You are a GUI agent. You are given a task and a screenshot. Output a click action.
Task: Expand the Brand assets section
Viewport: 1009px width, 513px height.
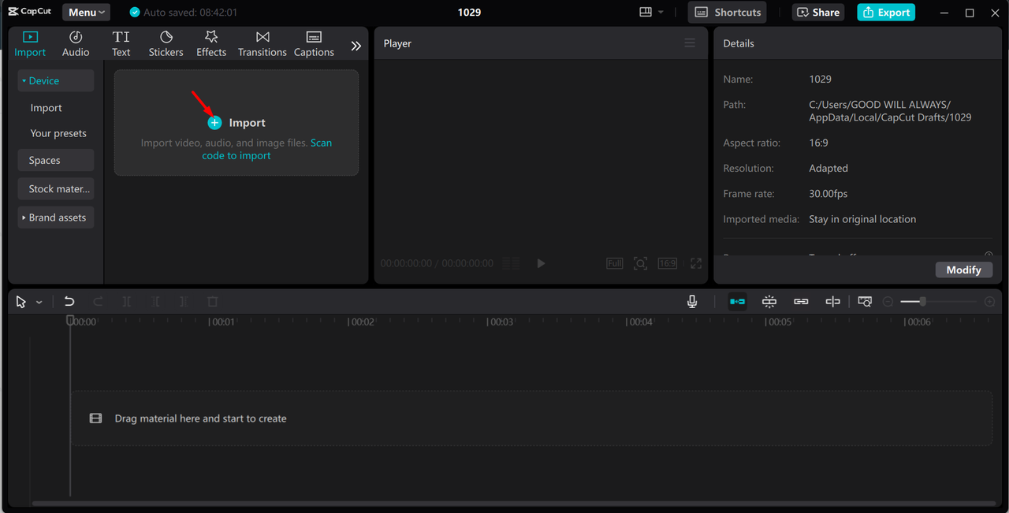click(x=56, y=217)
